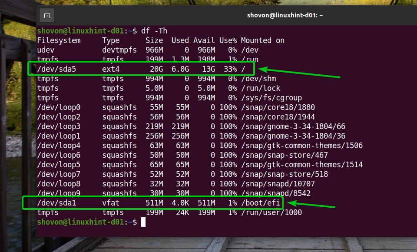Click the Type column header text
This screenshot has height=252, width=417.
pos(110,40)
